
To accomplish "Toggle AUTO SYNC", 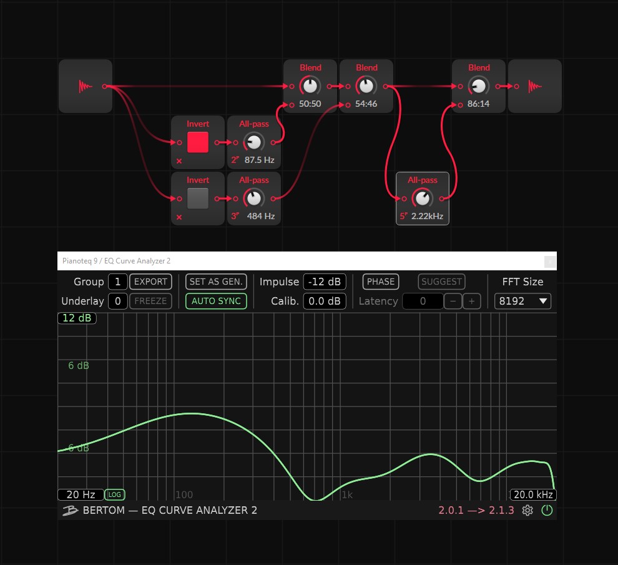I will [216, 301].
